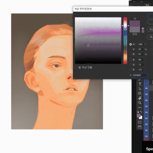Viewport: 153px width, 153px height.
Task: Click the brightness field showing 40
Action: point(140,54)
